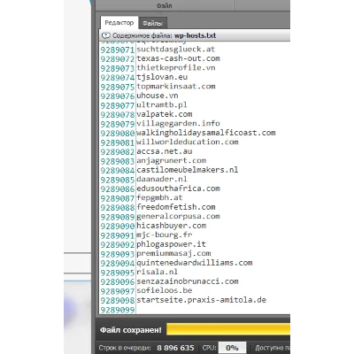The image size is (354, 354).
Task: Select the line fepgmbh.at
Action: [159, 197]
